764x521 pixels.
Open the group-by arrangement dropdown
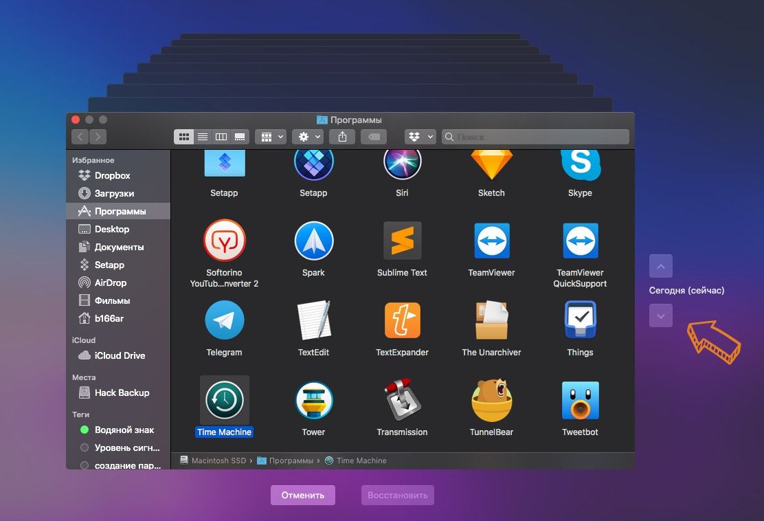coord(271,137)
